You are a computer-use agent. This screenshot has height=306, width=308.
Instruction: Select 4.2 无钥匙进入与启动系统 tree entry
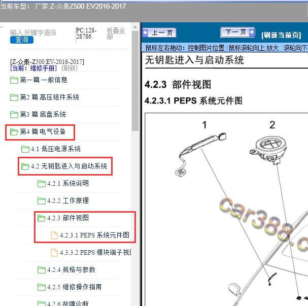(69, 166)
